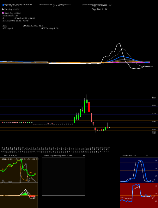The height and width of the screenshot is (208, 158).
Task: Click the 'Day Vol: 0 M' label
Action: (x=99, y=9)
